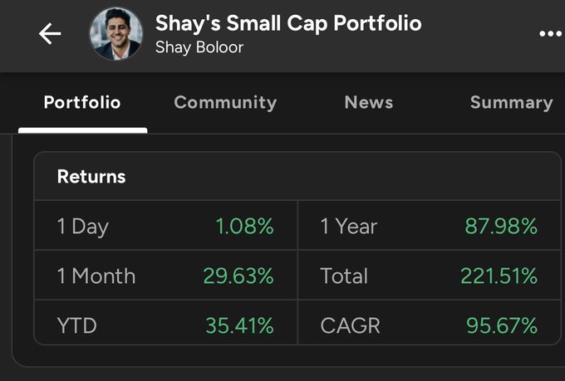This screenshot has height=381, width=565.
Task: Open the Summary tab
Action: click(x=511, y=103)
